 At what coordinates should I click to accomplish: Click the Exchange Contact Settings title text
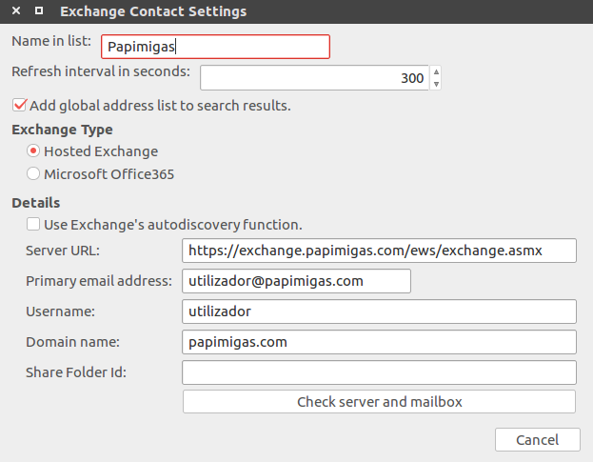[152, 12]
